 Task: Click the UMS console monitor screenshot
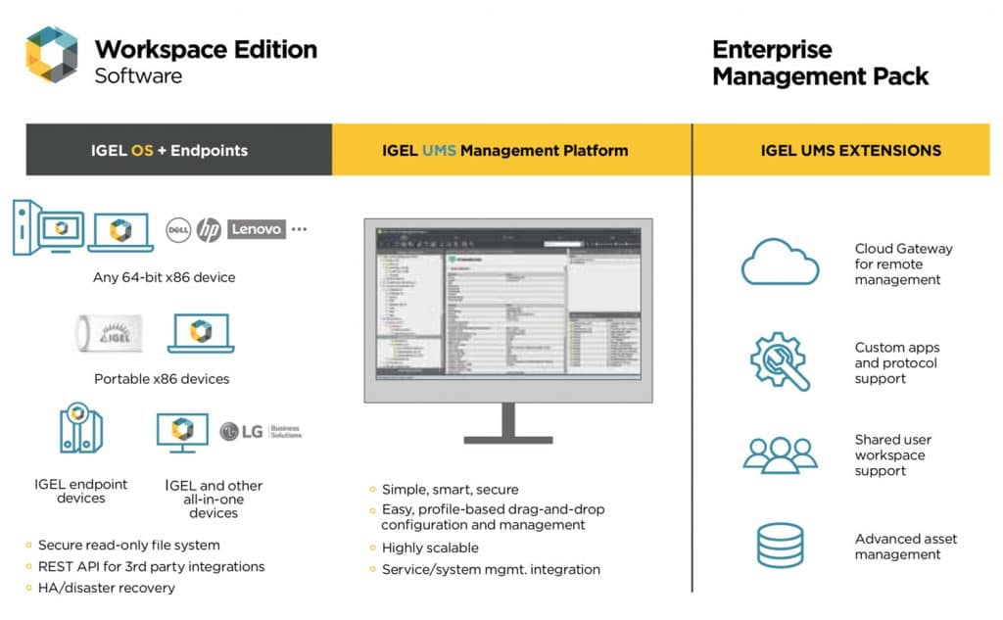click(508, 331)
